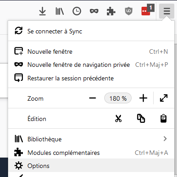This screenshot has width=177, height=177.
Task: Close the hamburger menu button
Action: [x=167, y=11]
